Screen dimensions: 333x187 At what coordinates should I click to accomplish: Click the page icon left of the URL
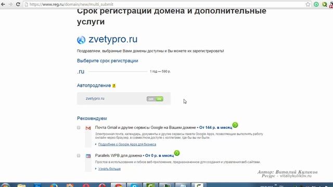(x=27, y=4)
